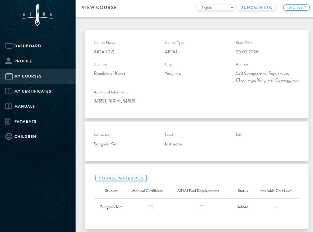The height and width of the screenshot is (232, 313).
Task: Click the Profile person icon
Action: coord(8,61)
